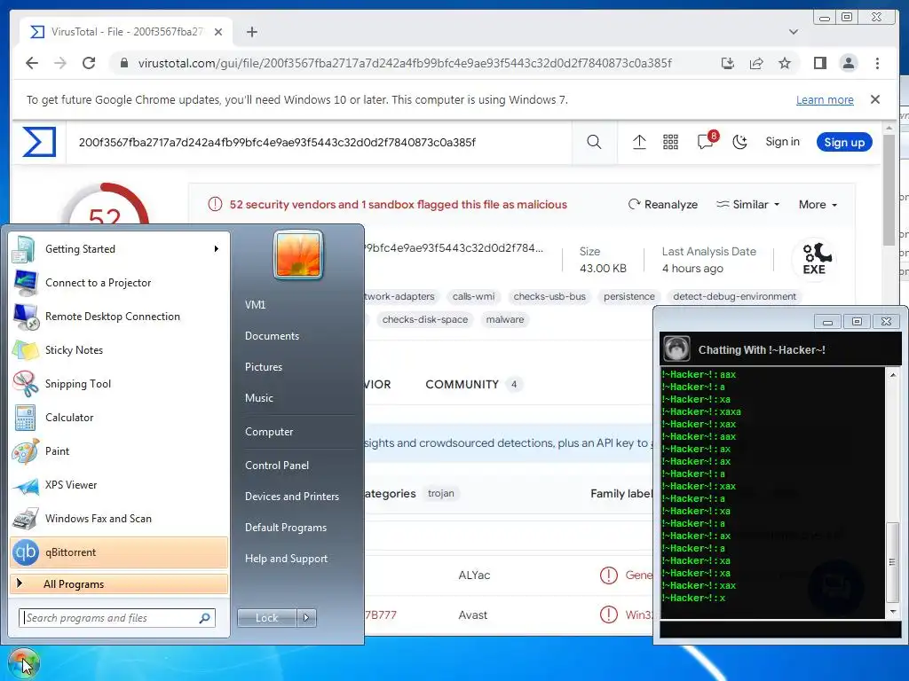The height and width of the screenshot is (681, 909).
Task: Click the Hacker chat avatar icon
Action: (x=676, y=348)
